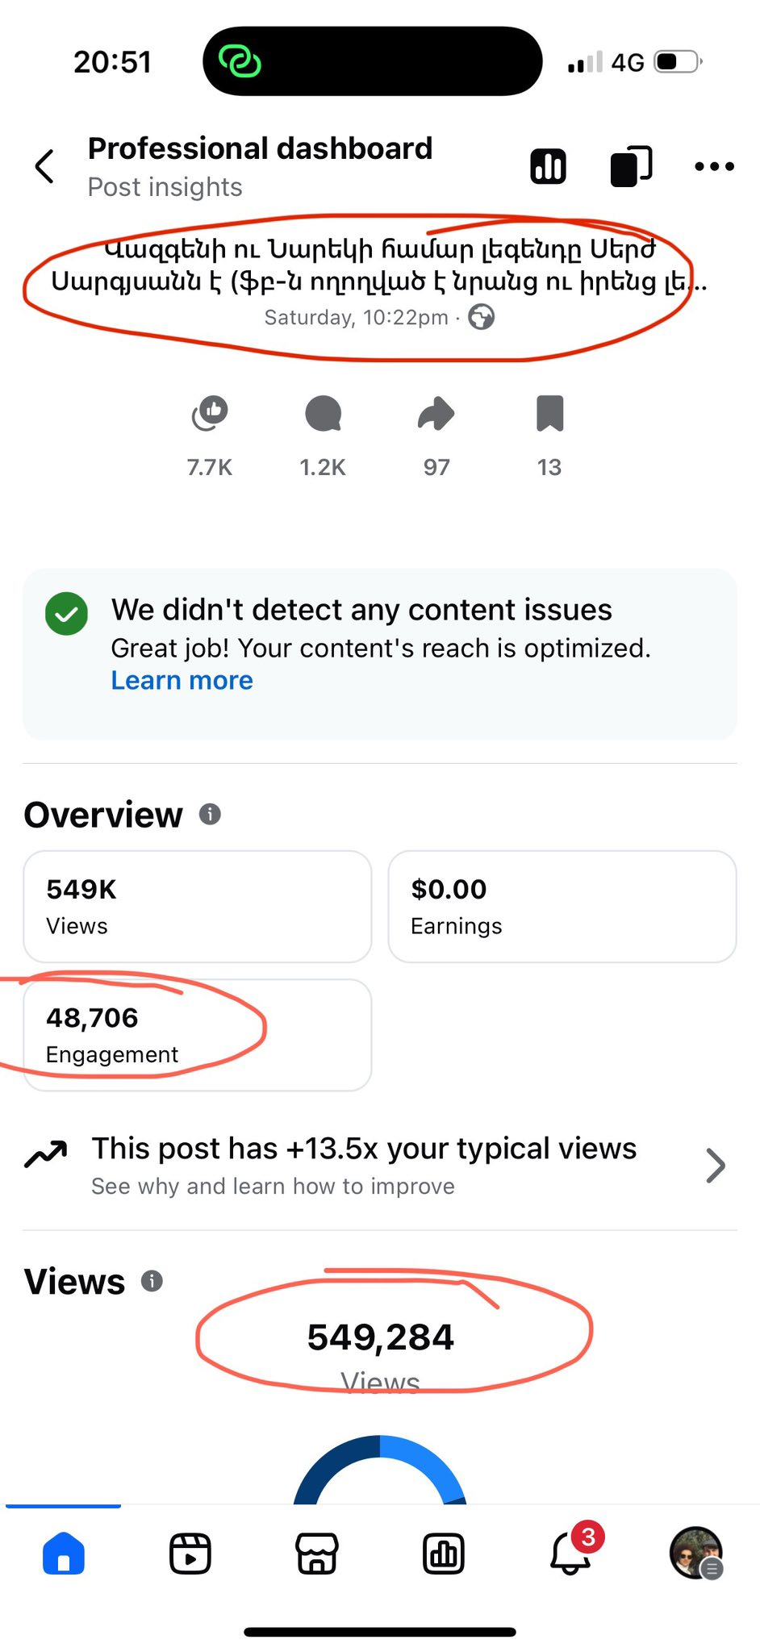
Task: Open the $0.00 Earnings card
Action: click(562, 907)
